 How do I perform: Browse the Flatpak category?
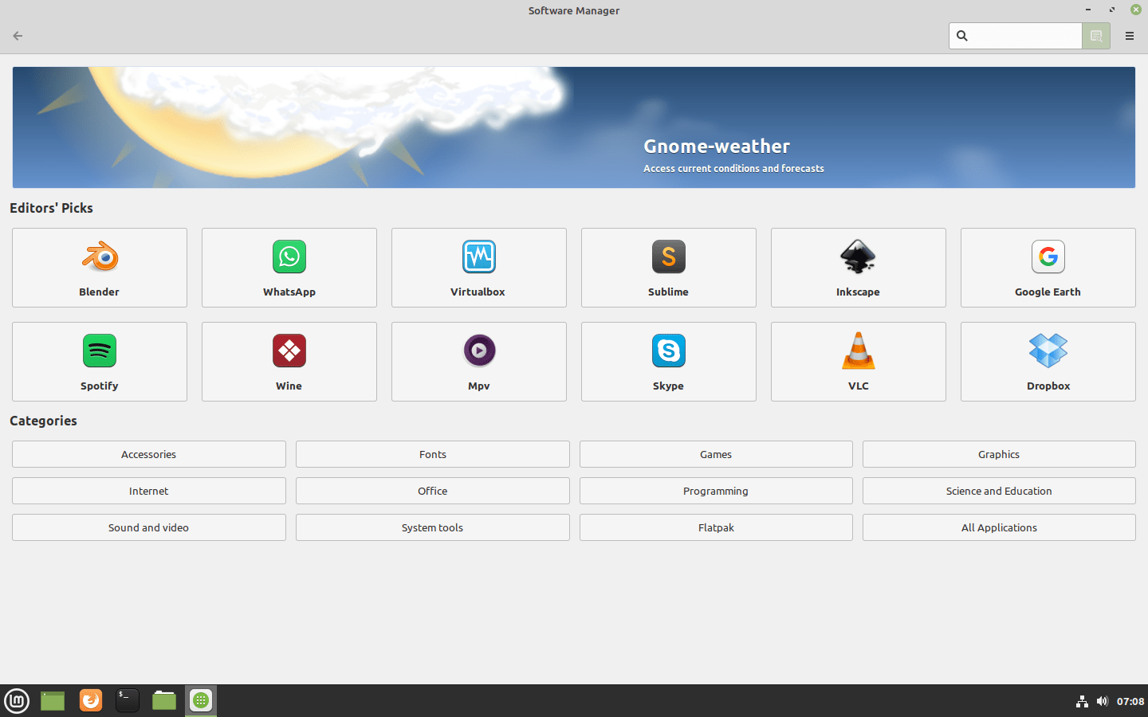point(716,527)
